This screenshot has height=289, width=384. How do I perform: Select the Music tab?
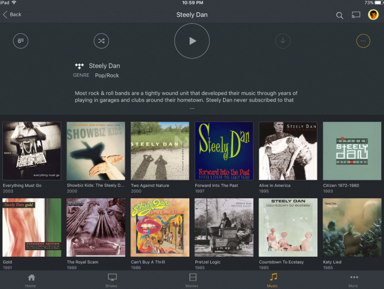(273, 280)
